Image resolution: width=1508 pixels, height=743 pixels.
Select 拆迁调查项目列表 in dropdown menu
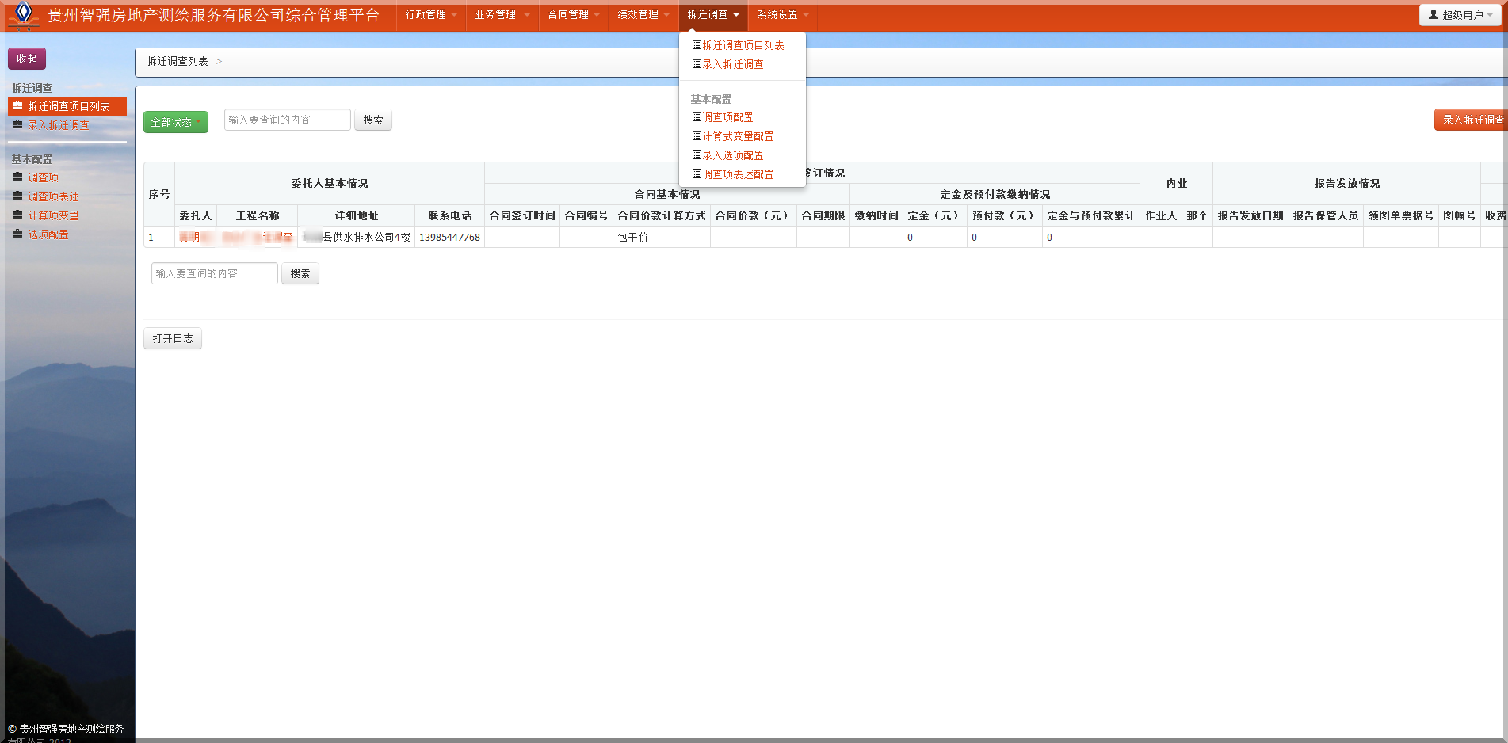point(743,45)
